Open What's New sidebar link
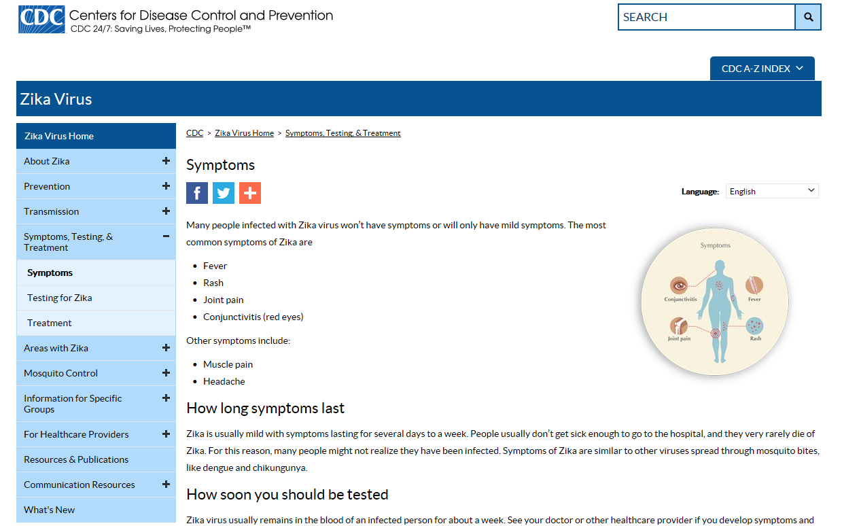This screenshot has height=526, width=842. (x=50, y=510)
